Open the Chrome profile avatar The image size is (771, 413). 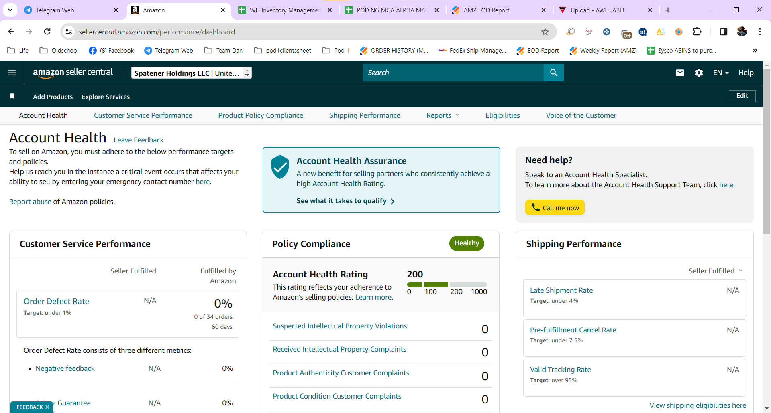pos(742,32)
